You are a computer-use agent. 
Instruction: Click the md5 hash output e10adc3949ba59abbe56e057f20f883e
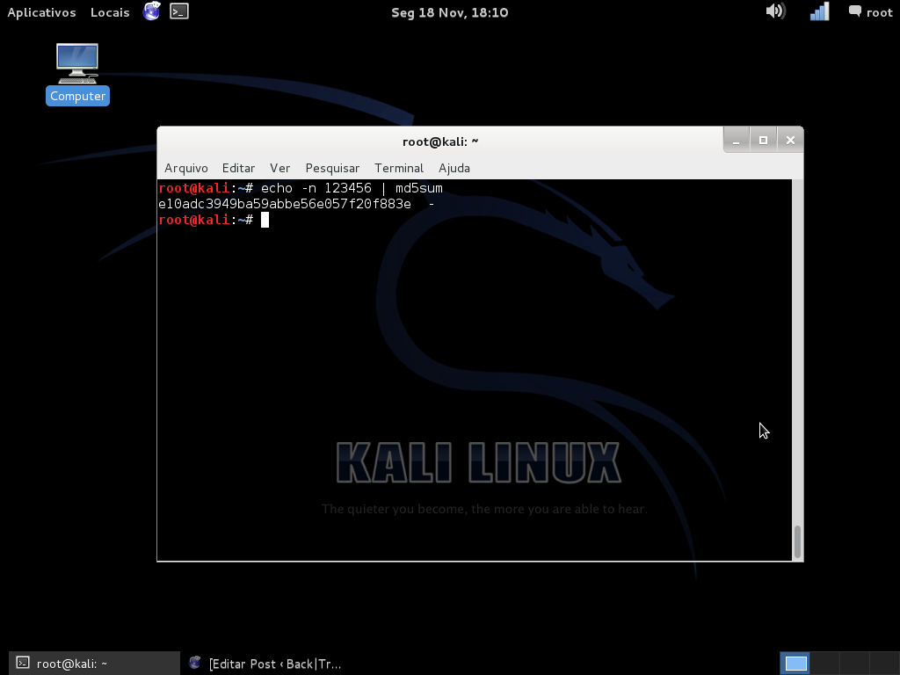pos(285,204)
